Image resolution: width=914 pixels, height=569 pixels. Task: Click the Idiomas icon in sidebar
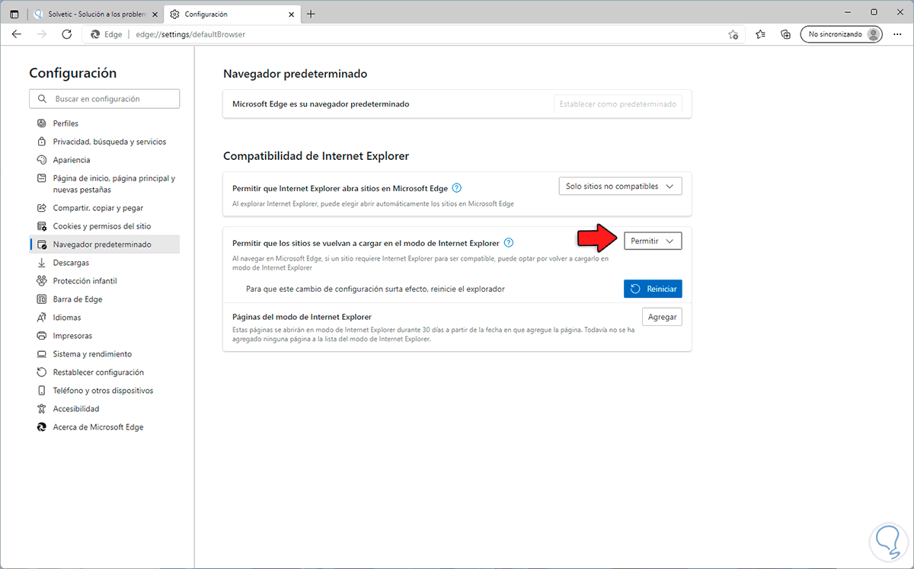[42, 318]
